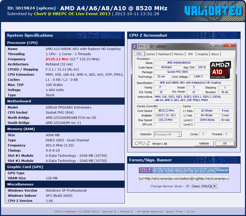This screenshot has width=246, height=216.
Task: Click the OK button in CPU-Z
Action: pyautogui.click(x=225, y=143)
